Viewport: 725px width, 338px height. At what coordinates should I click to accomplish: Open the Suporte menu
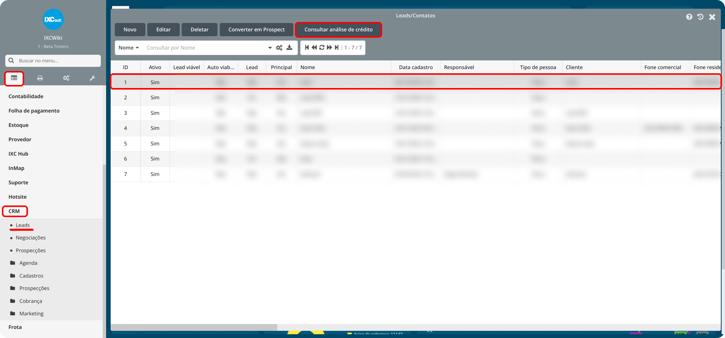19,182
